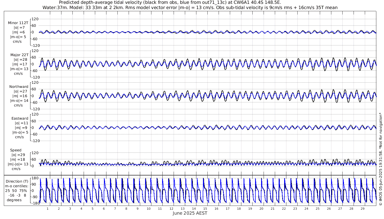Select the "Direction (T)" panel label
Viewport: 384px width, 219px height.
coord(17,181)
